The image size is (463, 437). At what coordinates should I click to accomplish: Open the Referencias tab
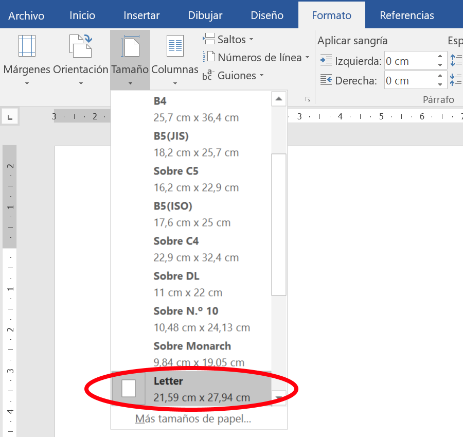(x=406, y=15)
